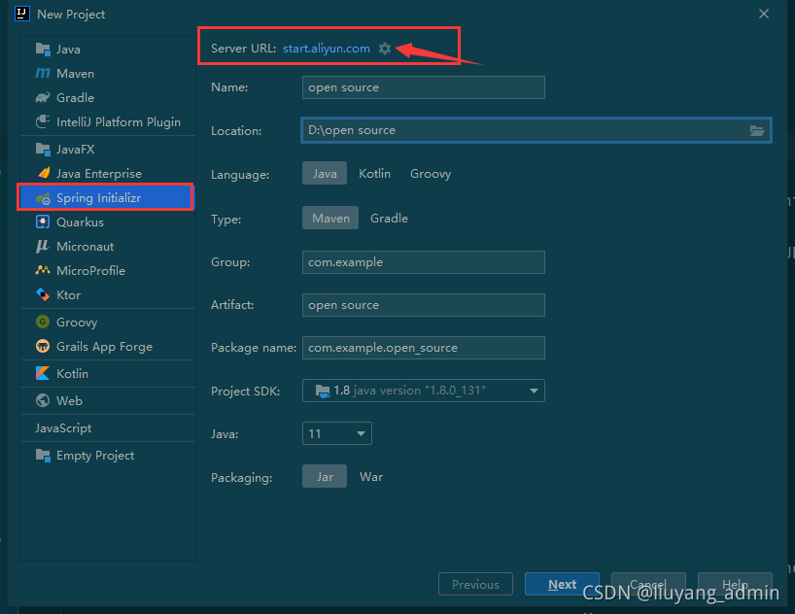Click the Quarkus icon
Image resolution: width=795 pixels, height=614 pixels.
tap(43, 222)
